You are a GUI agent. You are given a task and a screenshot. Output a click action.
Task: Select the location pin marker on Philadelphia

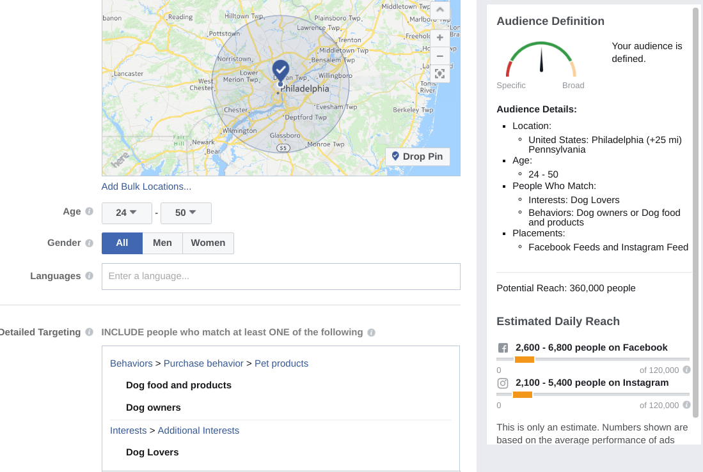click(280, 70)
